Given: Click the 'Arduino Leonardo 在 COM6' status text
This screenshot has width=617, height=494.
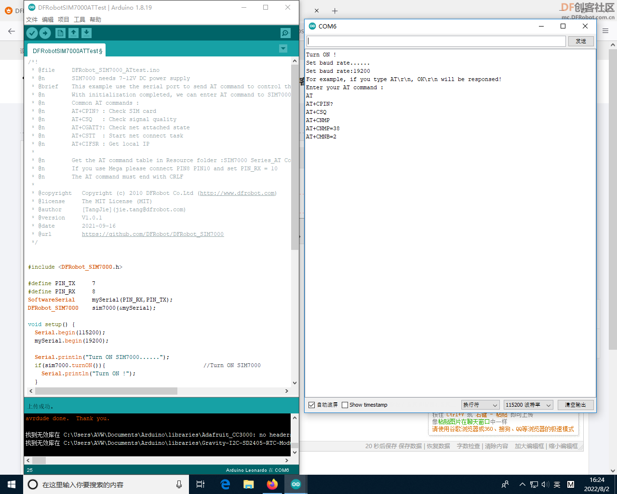Looking at the screenshot, I should pos(257,470).
